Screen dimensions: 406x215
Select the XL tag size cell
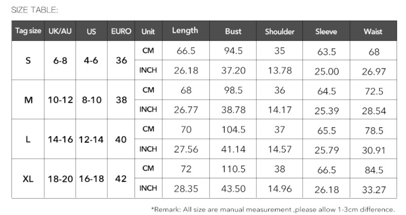(x=28, y=179)
